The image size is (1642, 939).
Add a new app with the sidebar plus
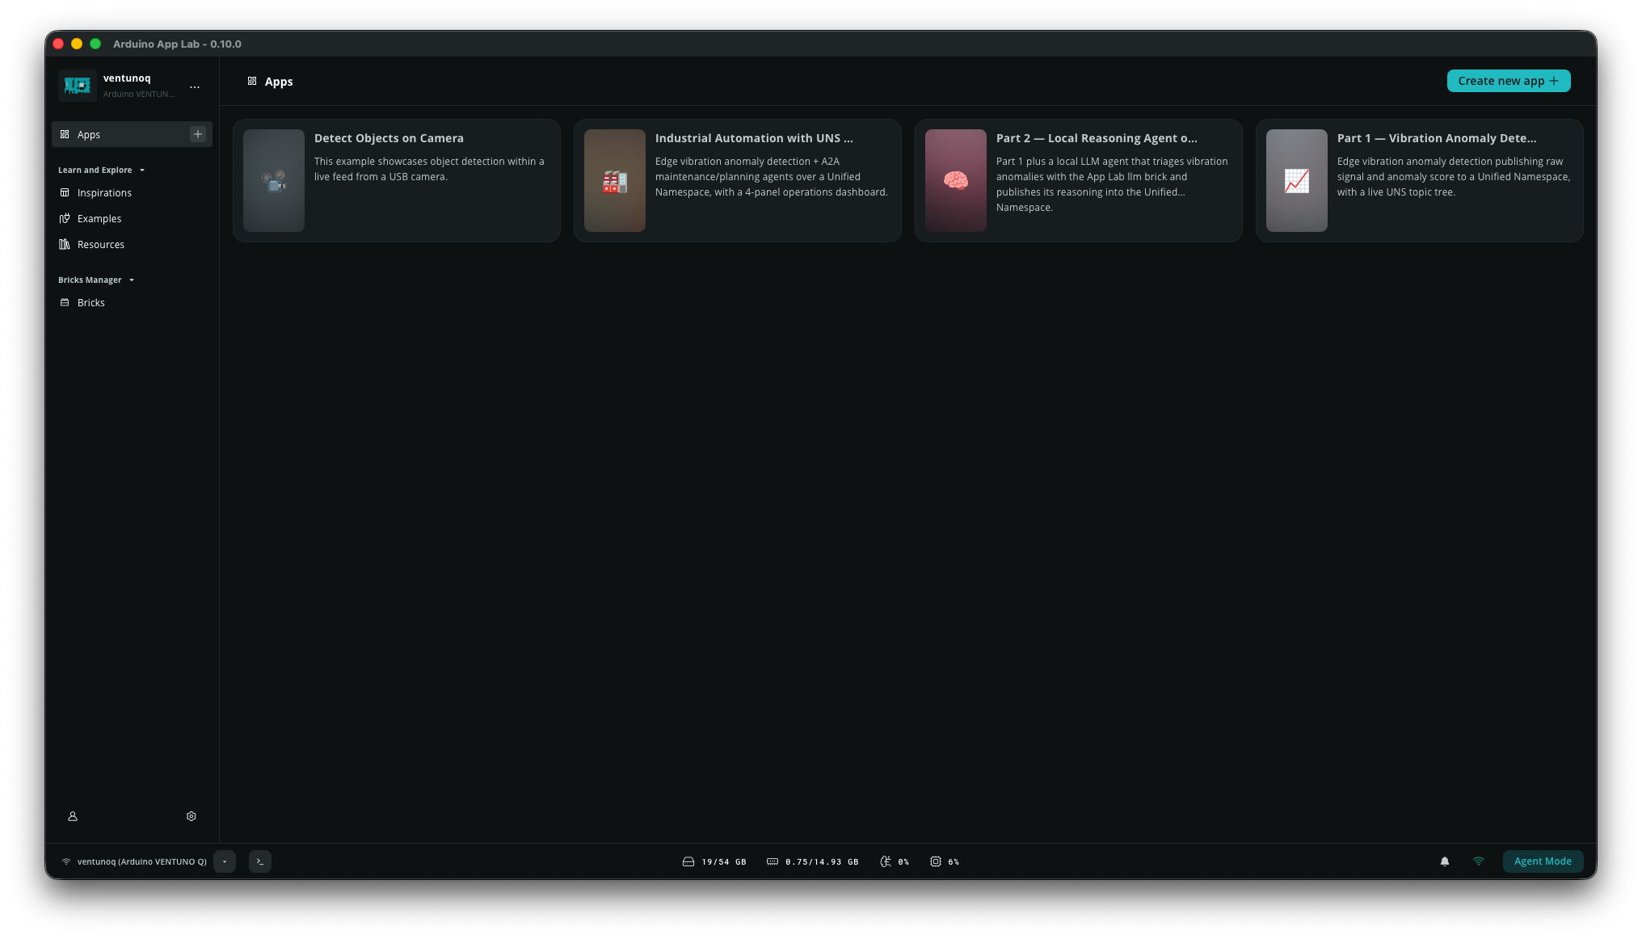coord(198,134)
